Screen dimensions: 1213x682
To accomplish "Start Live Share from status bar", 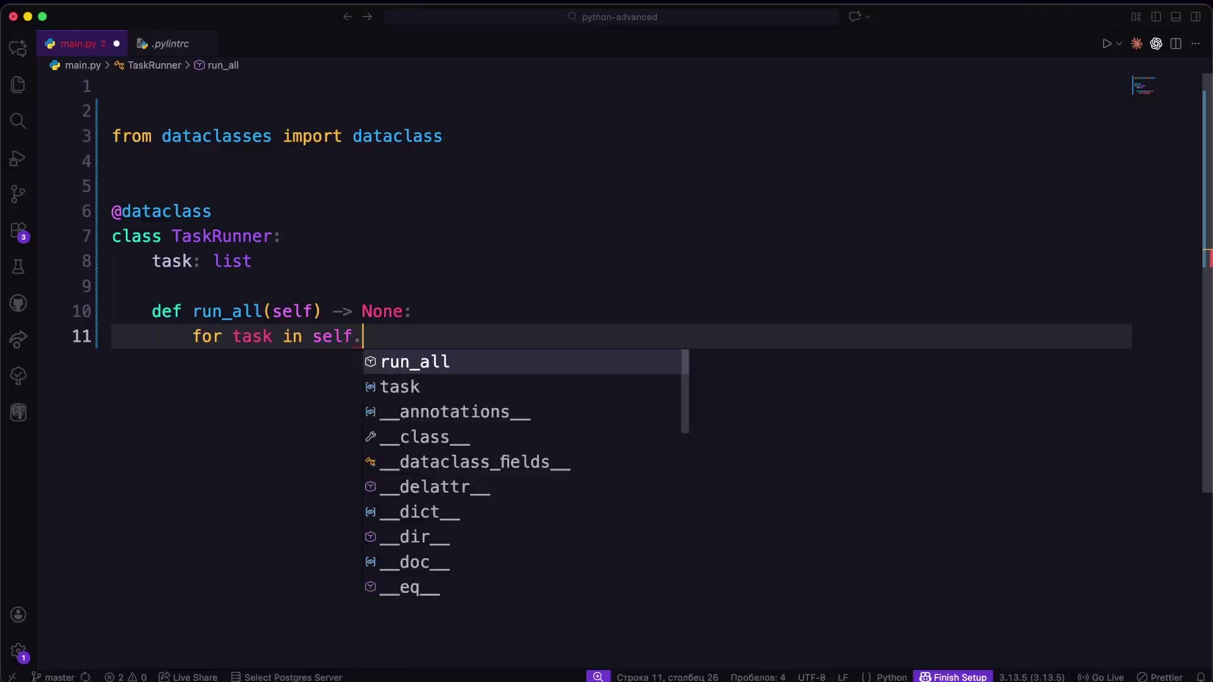I will 188,676.
